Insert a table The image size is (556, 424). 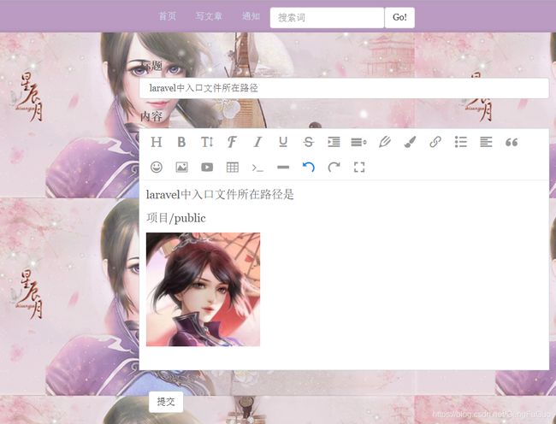(233, 167)
